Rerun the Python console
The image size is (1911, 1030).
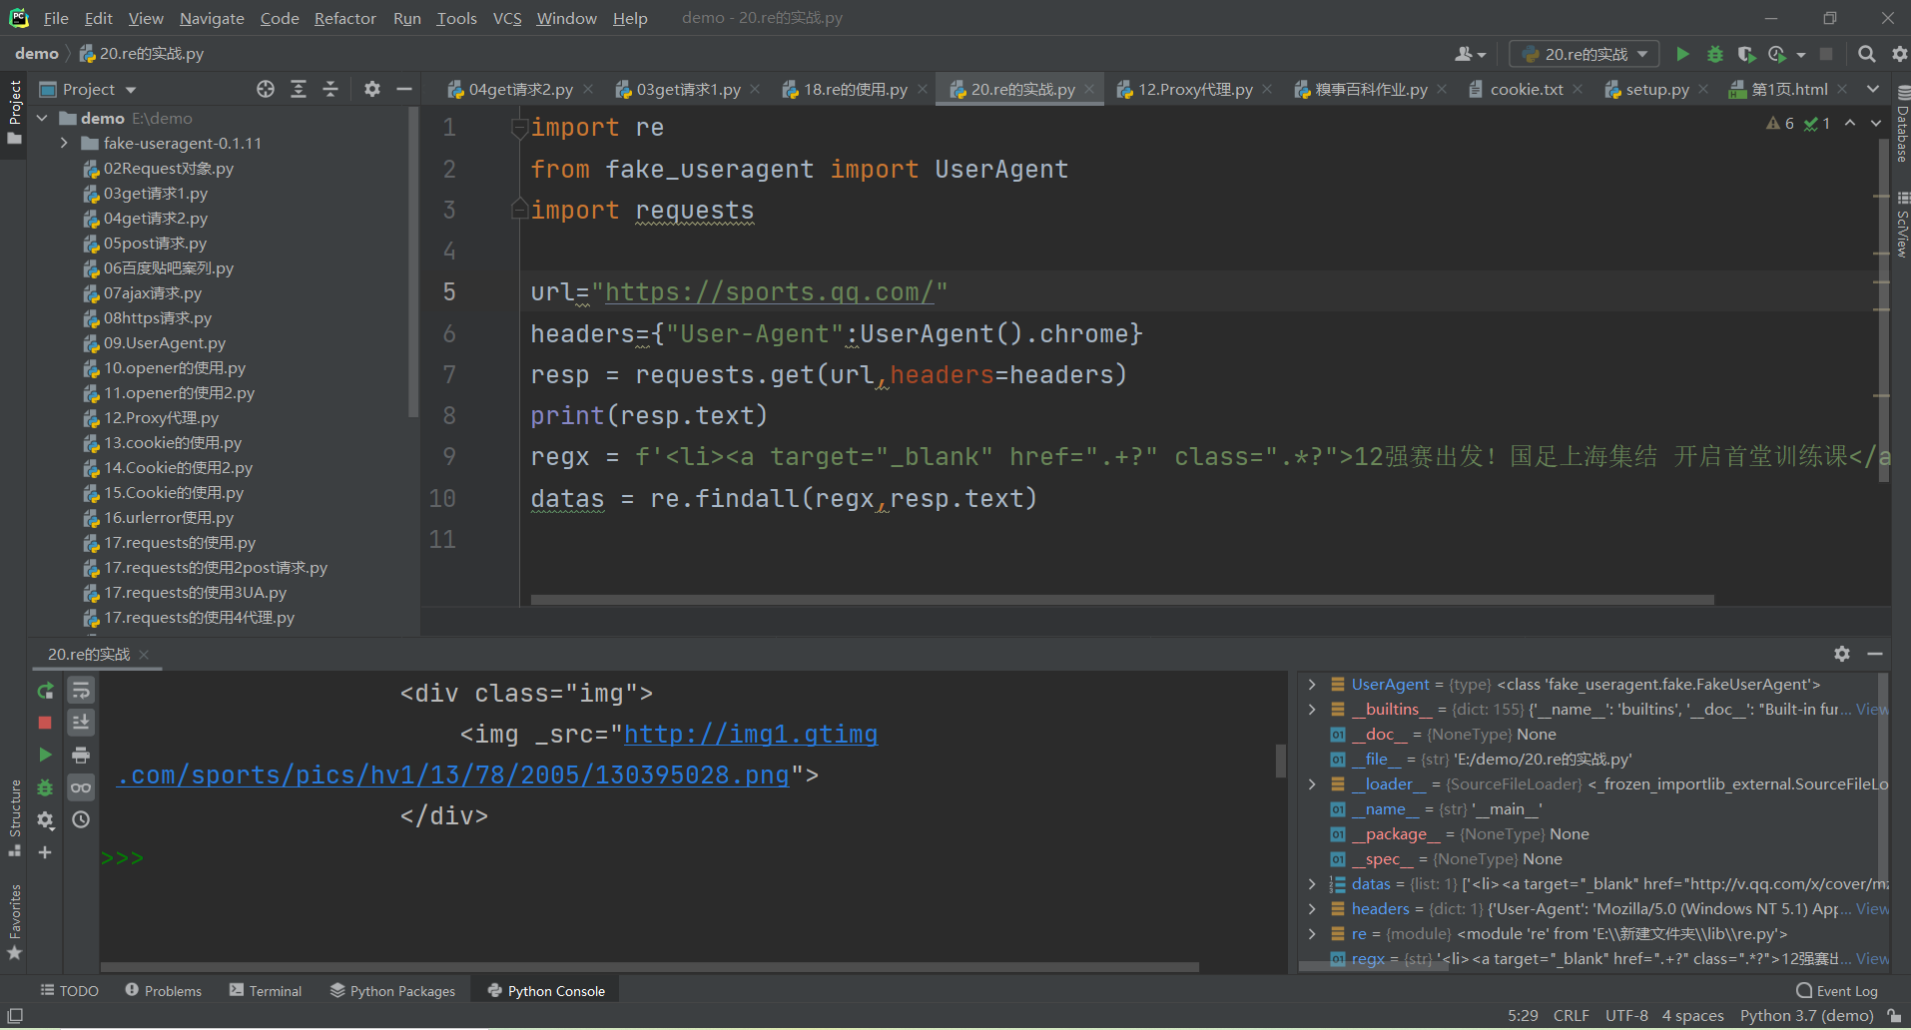(45, 691)
